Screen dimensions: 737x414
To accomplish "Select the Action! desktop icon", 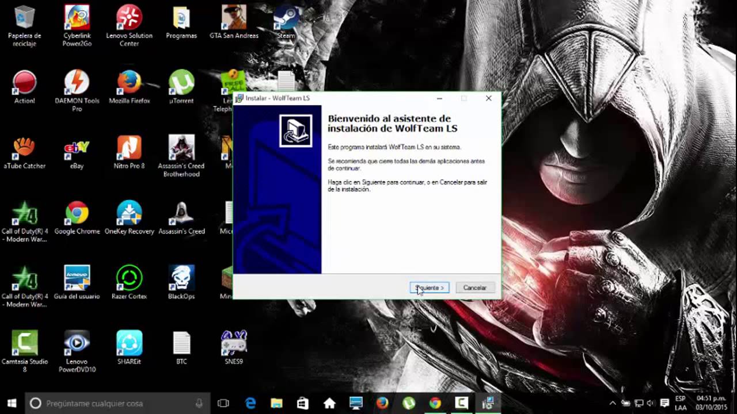I will click(24, 87).
